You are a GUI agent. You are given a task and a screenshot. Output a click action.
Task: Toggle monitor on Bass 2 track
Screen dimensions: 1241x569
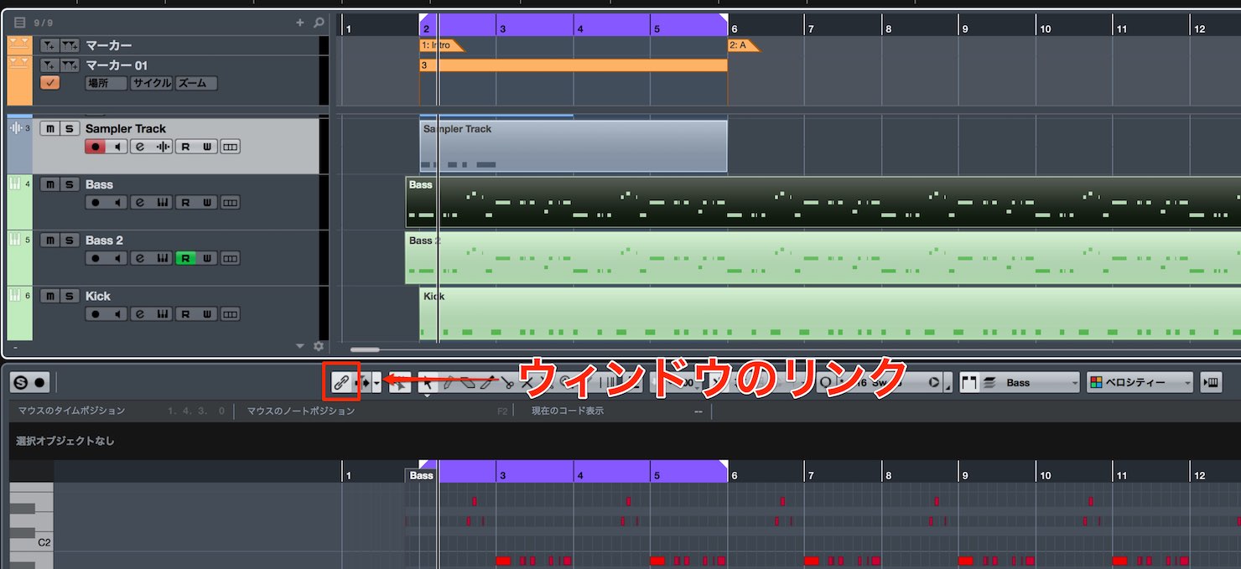[117, 258]
